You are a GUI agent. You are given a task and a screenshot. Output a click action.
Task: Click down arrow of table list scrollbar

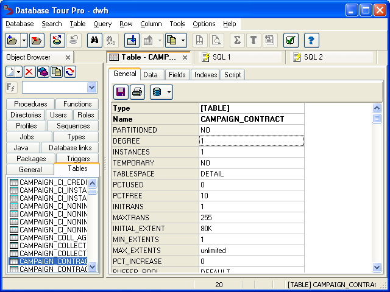pos(92,267)
